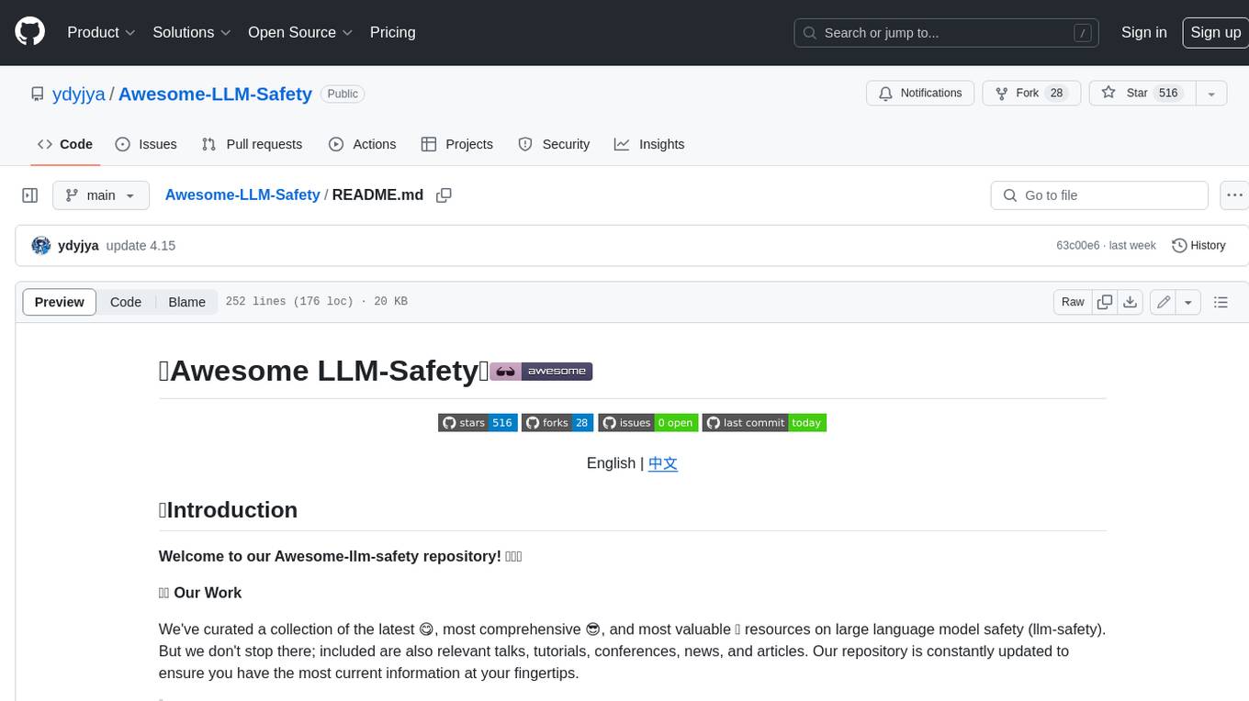Click the Sign up button
This screenshot has height=701, width=1249.
click(x=1215, y=32)
